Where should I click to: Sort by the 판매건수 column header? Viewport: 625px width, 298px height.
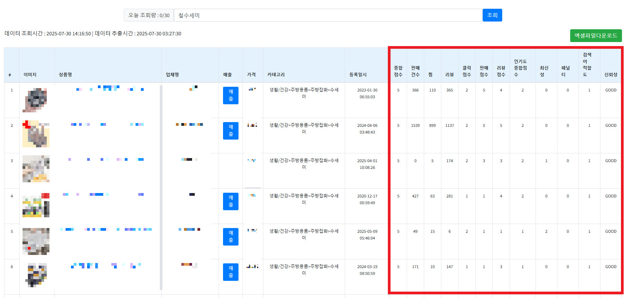415,71
